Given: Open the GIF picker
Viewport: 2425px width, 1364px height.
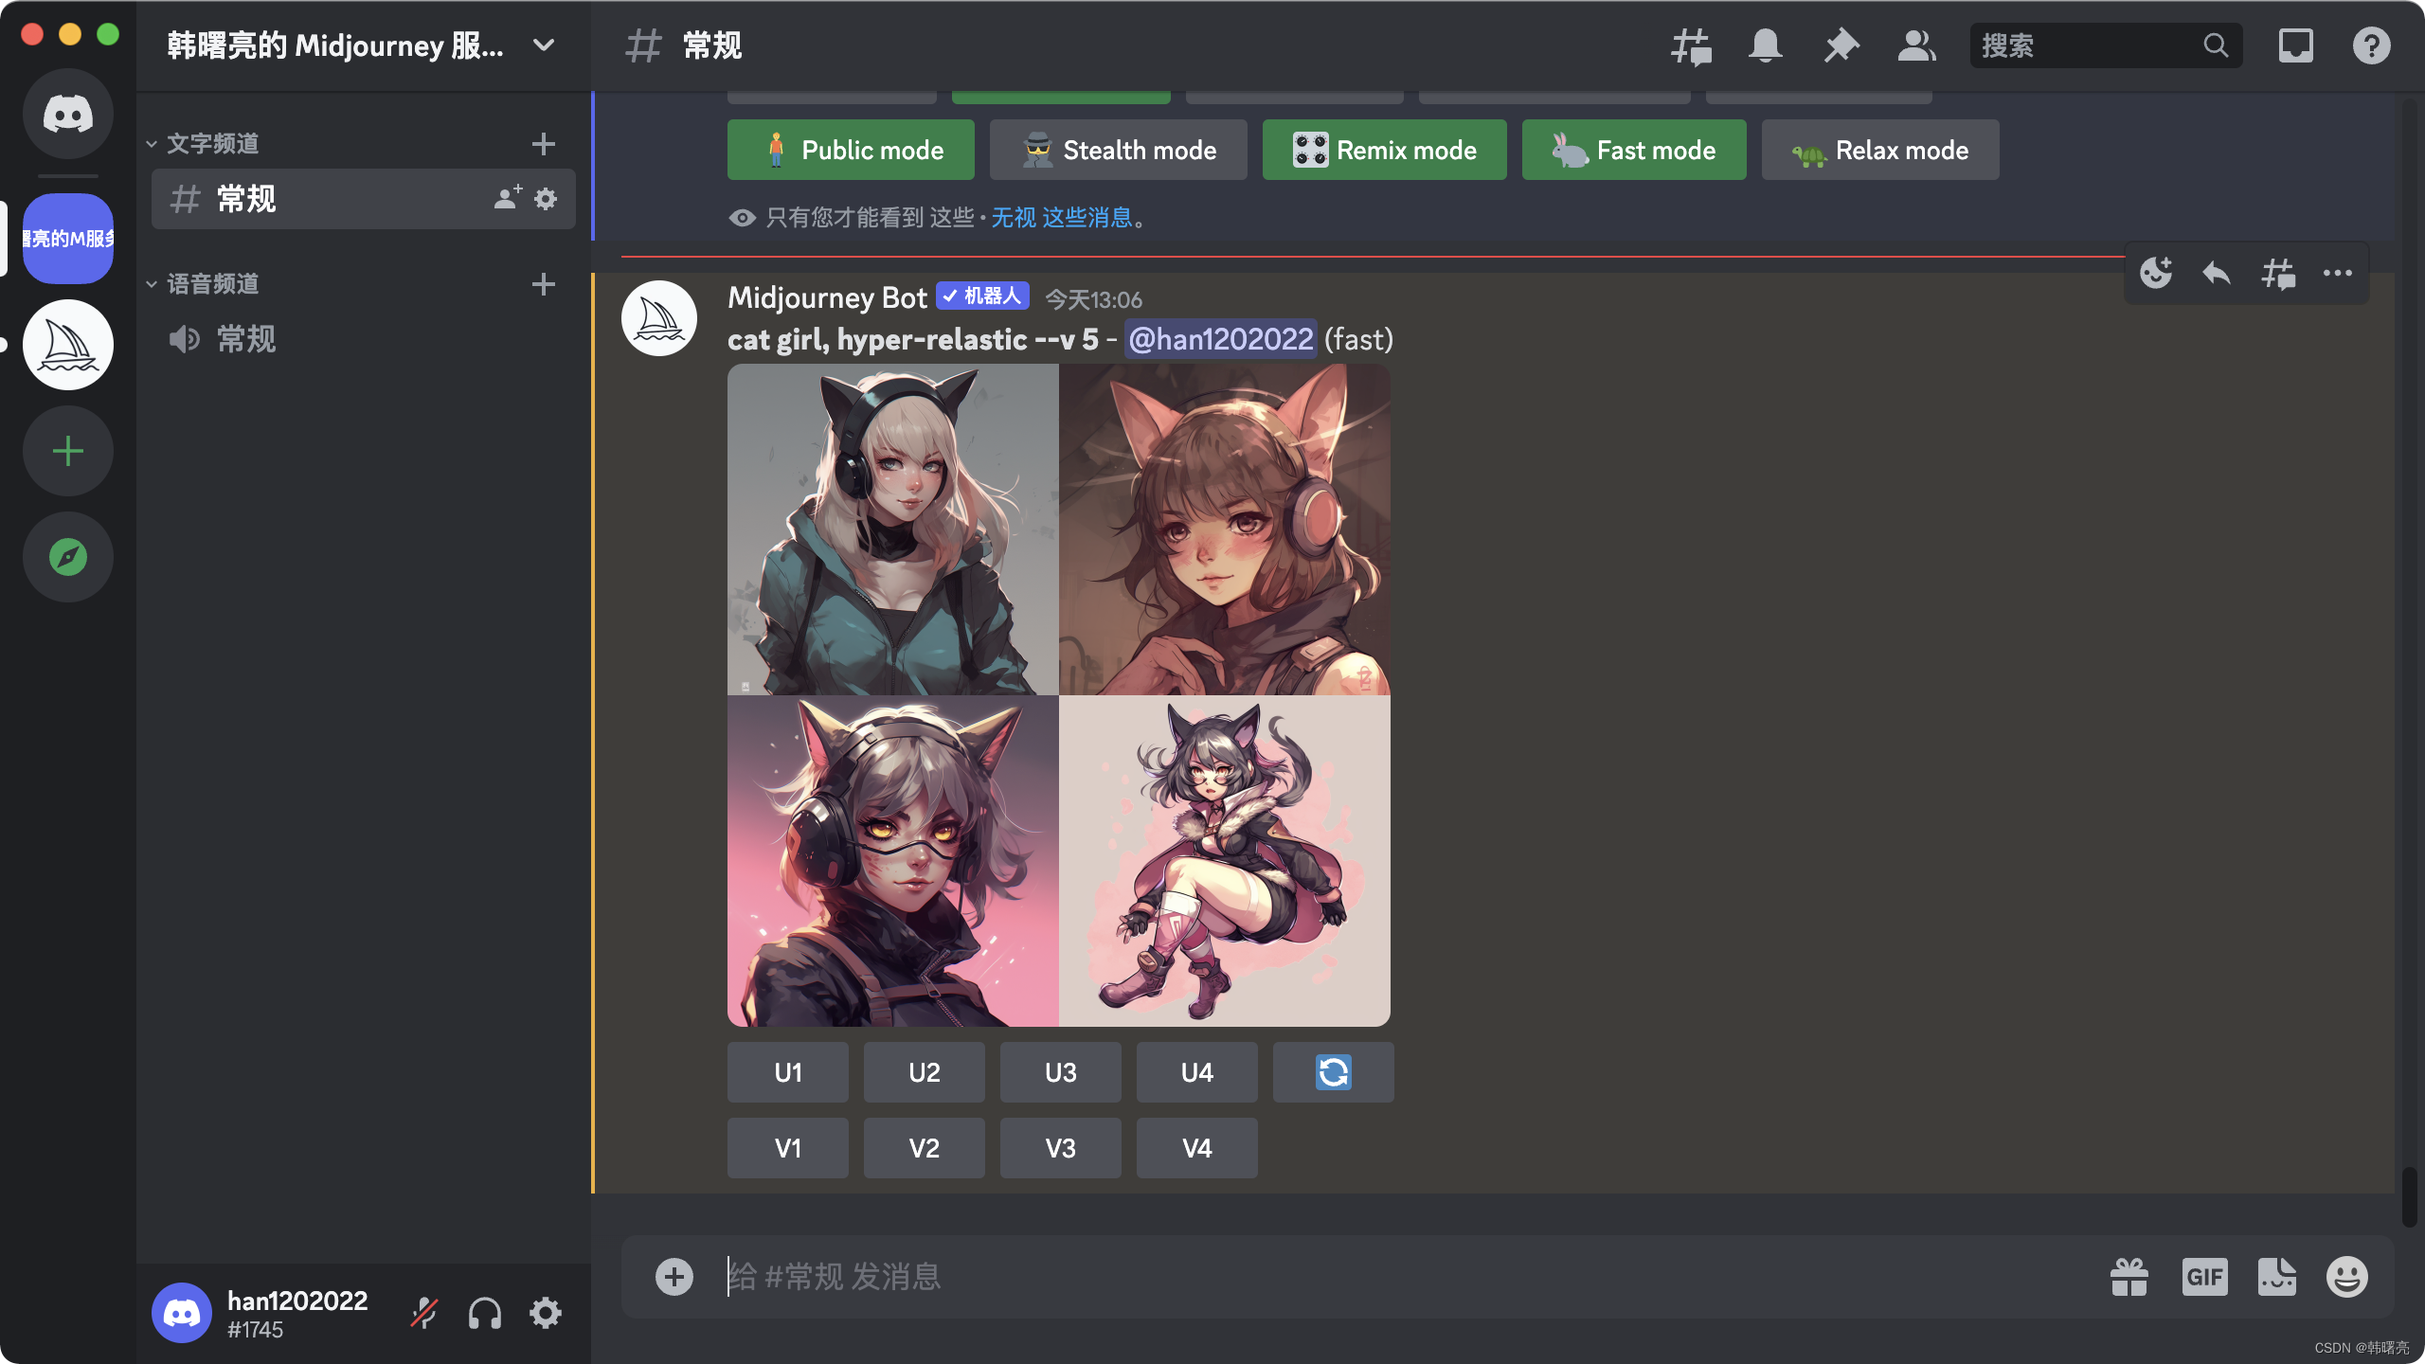Looking at the screenshot, I should coord(2204,1277).
